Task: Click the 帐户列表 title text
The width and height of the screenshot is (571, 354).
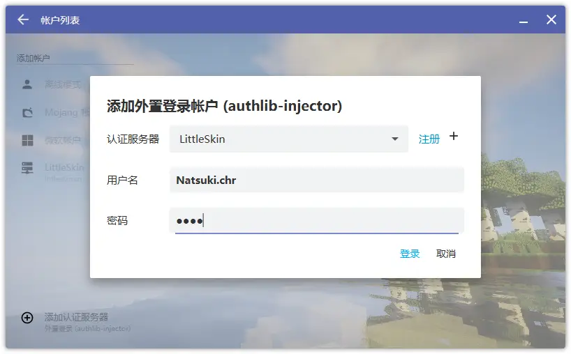Action: [60, 20]
